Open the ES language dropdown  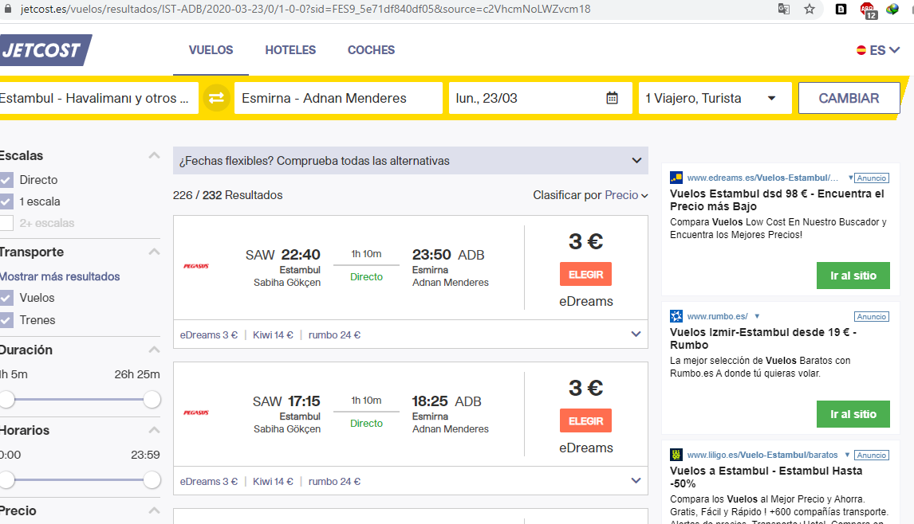(x=878, y=50)
